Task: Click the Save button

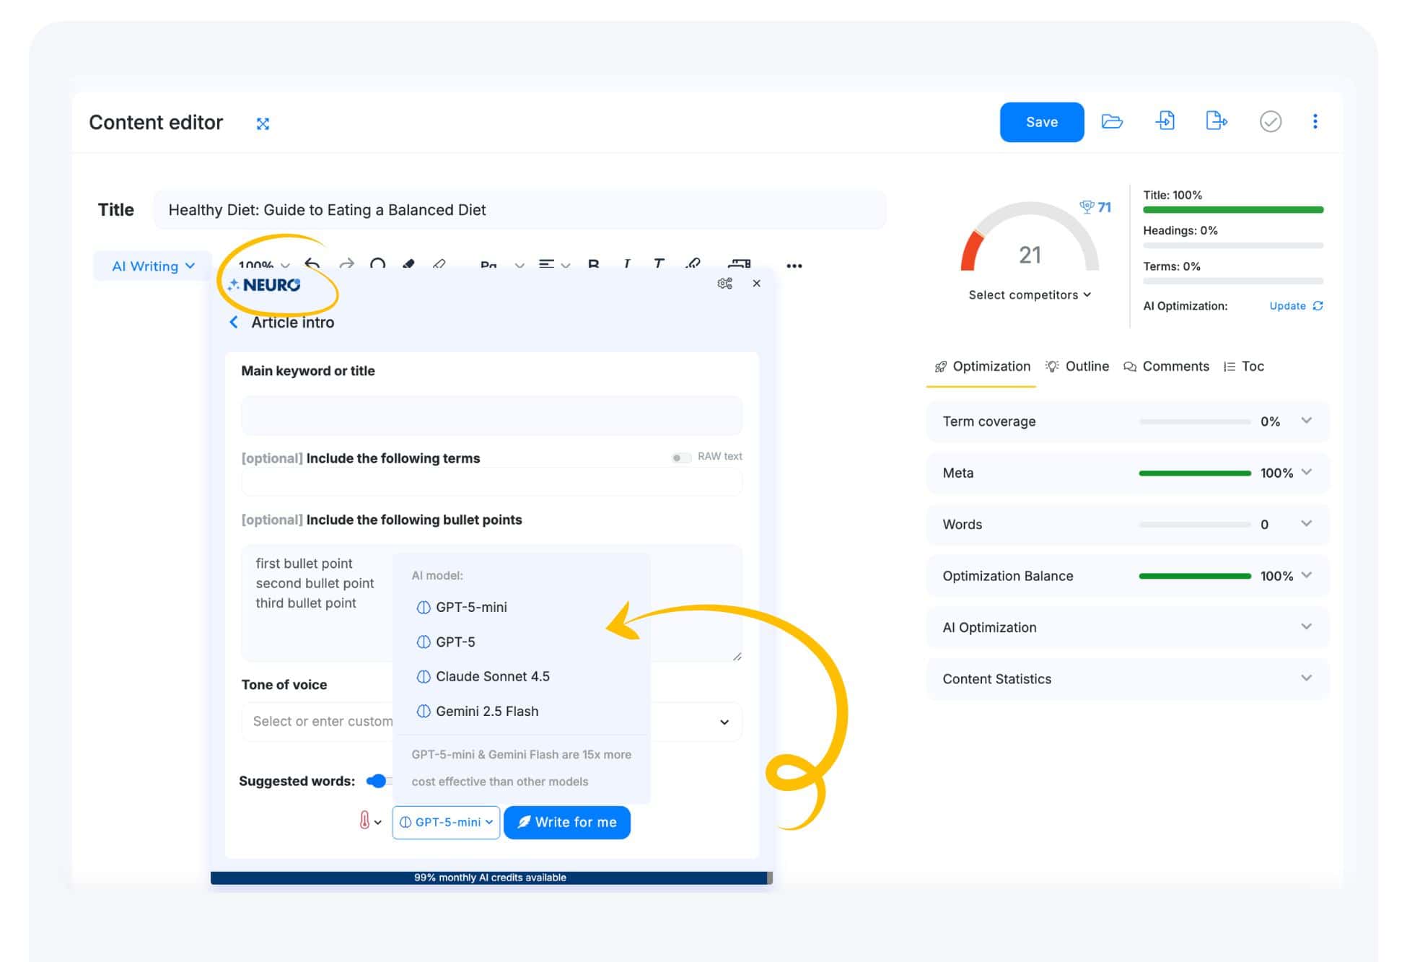Action: tap(1041, 122)
